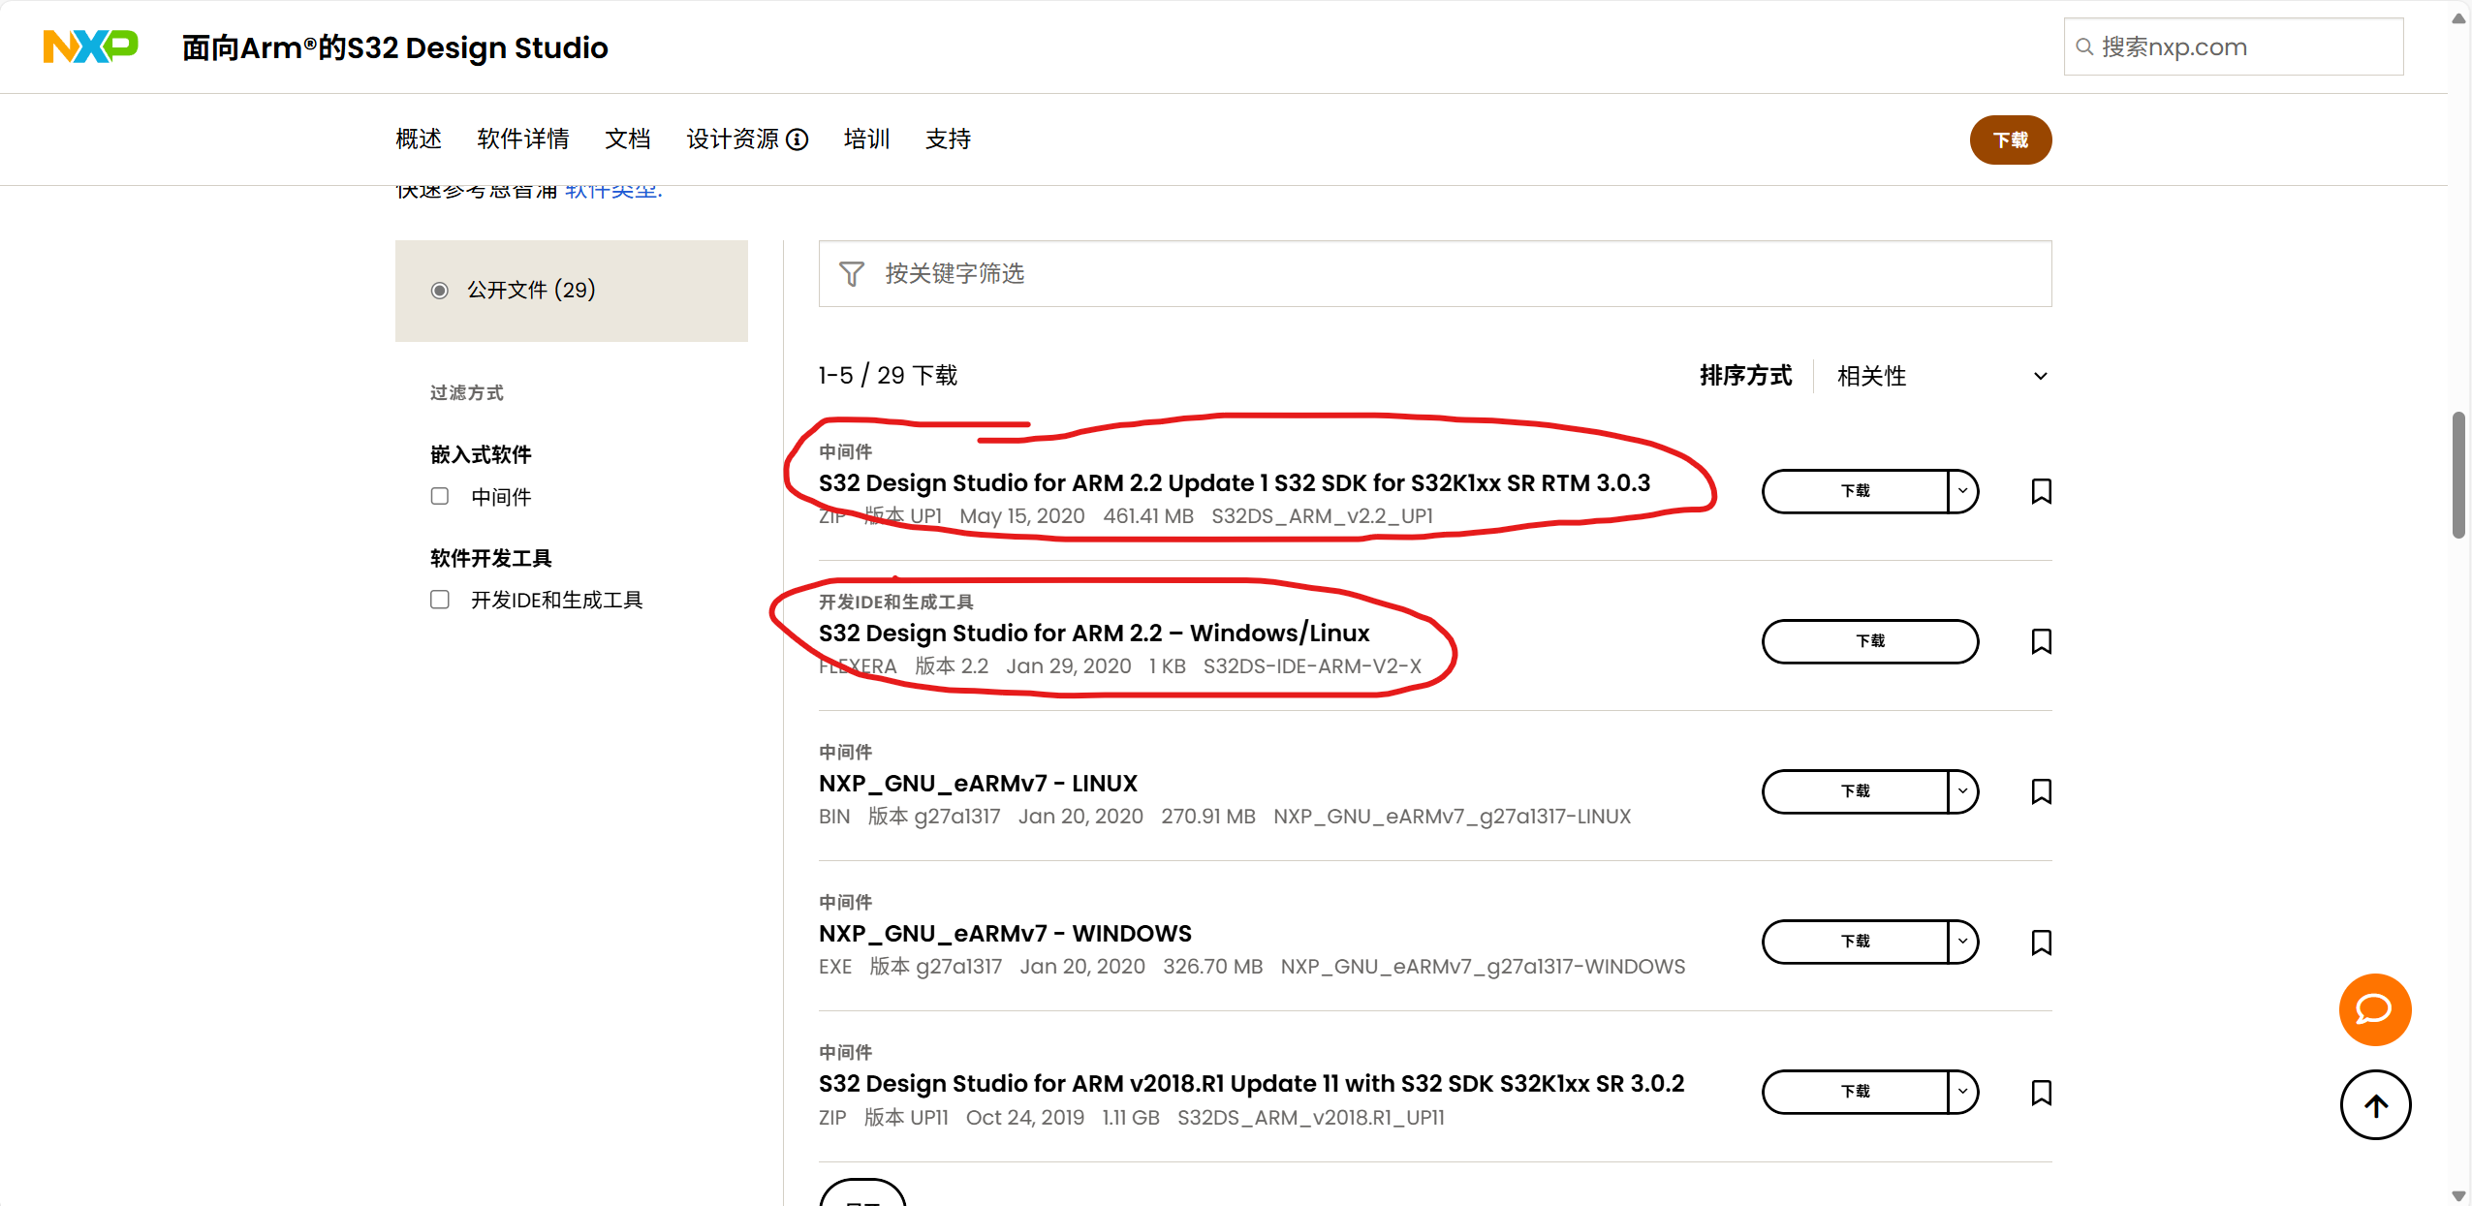Click the 排序方式 sort label
Viewport: 2472px width, 1206px height.
1745,376
